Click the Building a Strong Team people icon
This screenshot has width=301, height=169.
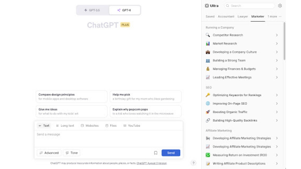point(208,60)
